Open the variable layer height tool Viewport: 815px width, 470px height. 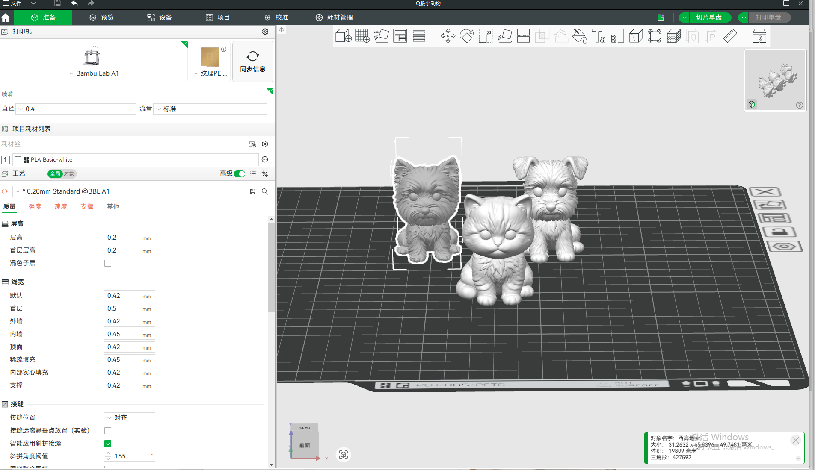(x=419, y=36)
